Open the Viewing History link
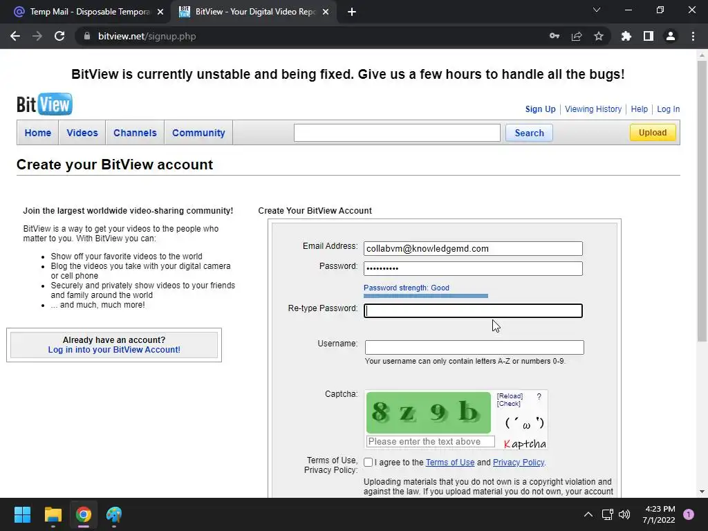The height and width of the screenshot is (531, 708). [x=593, y=109]
